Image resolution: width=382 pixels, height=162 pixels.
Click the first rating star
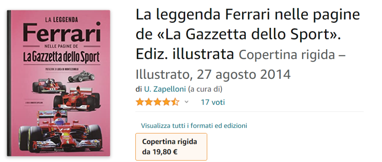pyautogui.click(x=140, y=102)
